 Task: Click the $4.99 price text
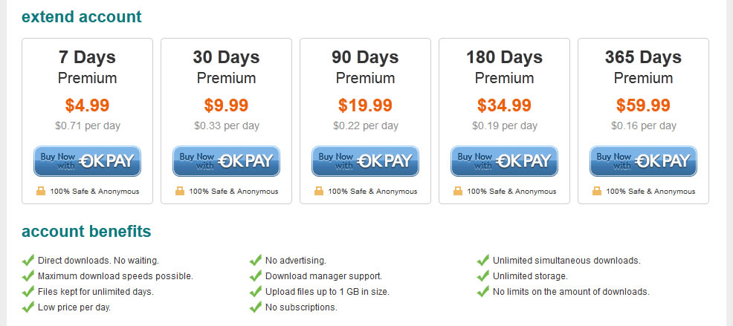(87, 105)
